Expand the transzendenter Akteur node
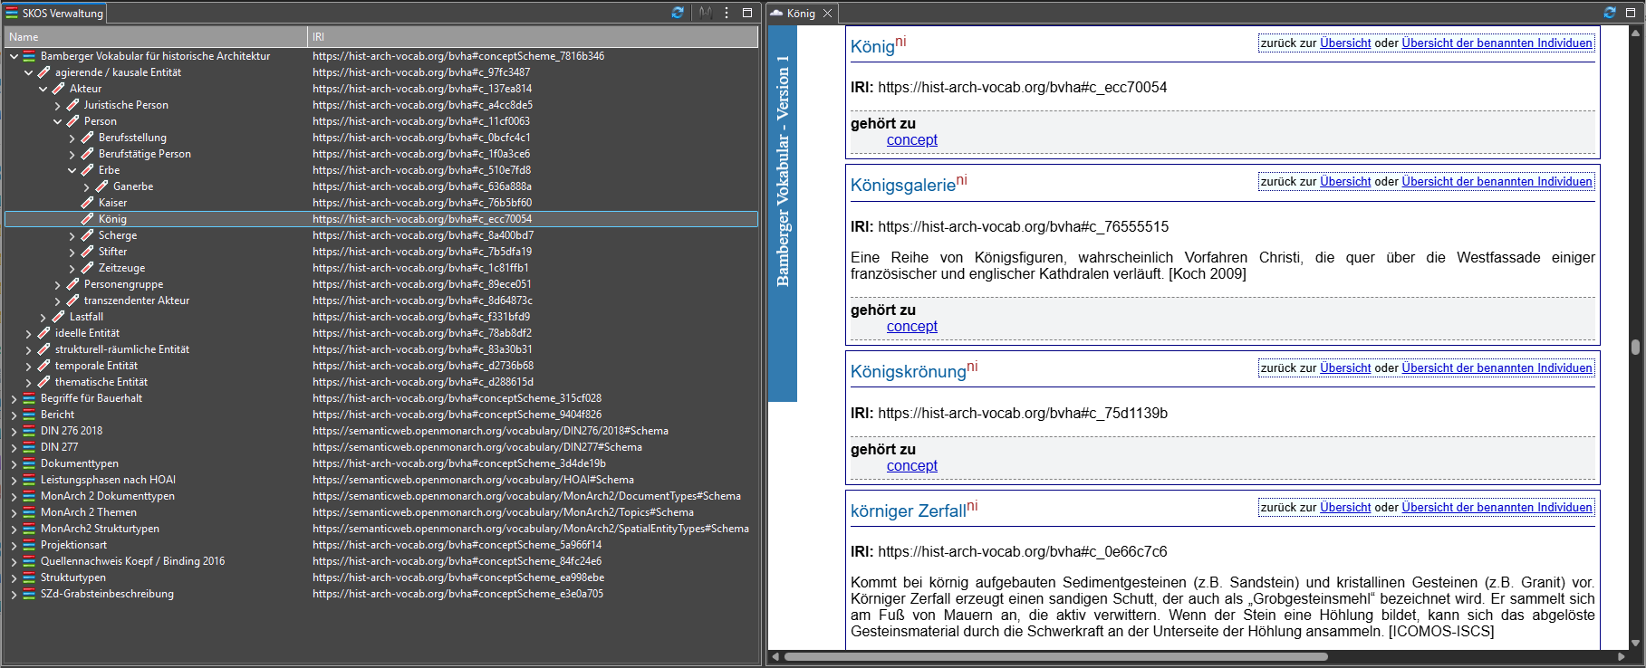The height and width of the screenshot is (668, 1646). coord(57,301)
